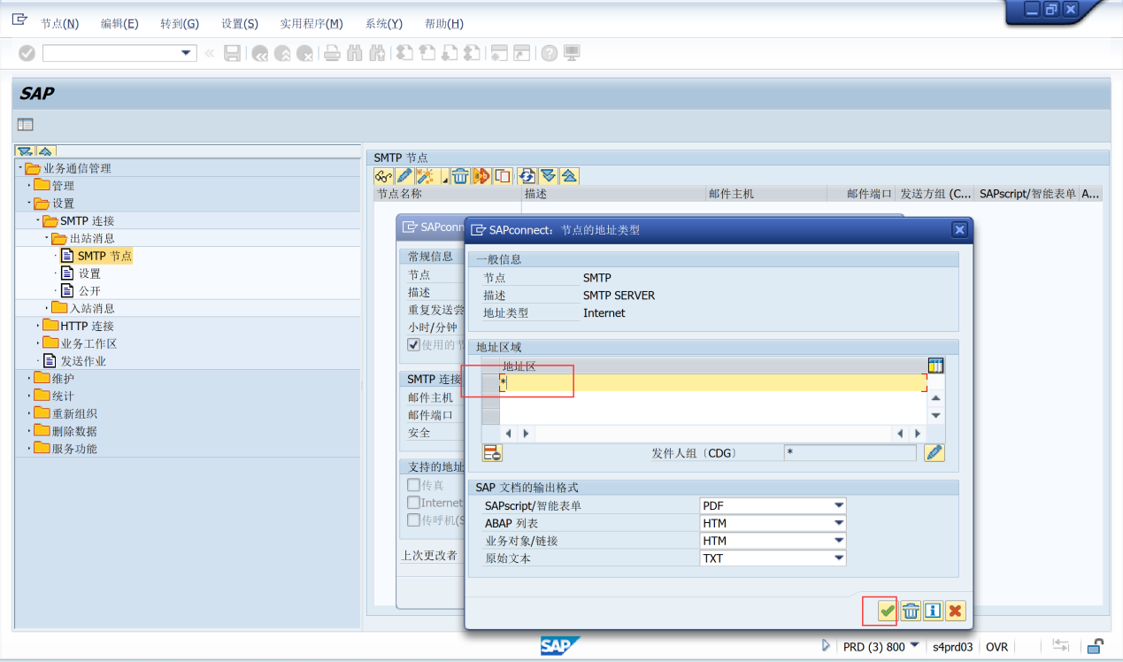Click the Save diskette icon
This screenshot has width=1123, height=662.
pyautogui.click(x=232, y=53)
